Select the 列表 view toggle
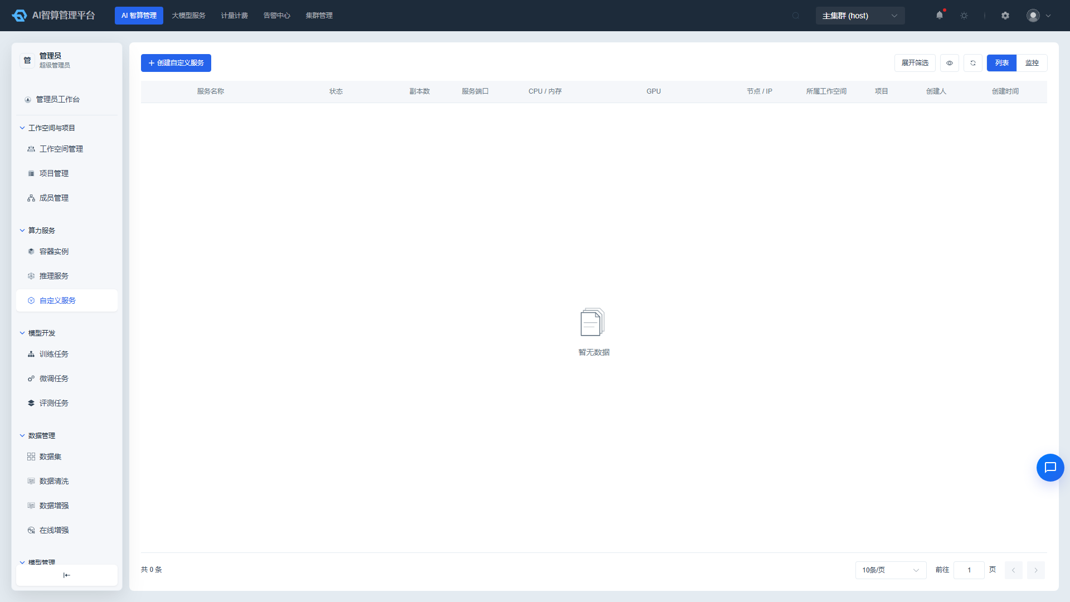1070x602 pixels. [1002, 63]
